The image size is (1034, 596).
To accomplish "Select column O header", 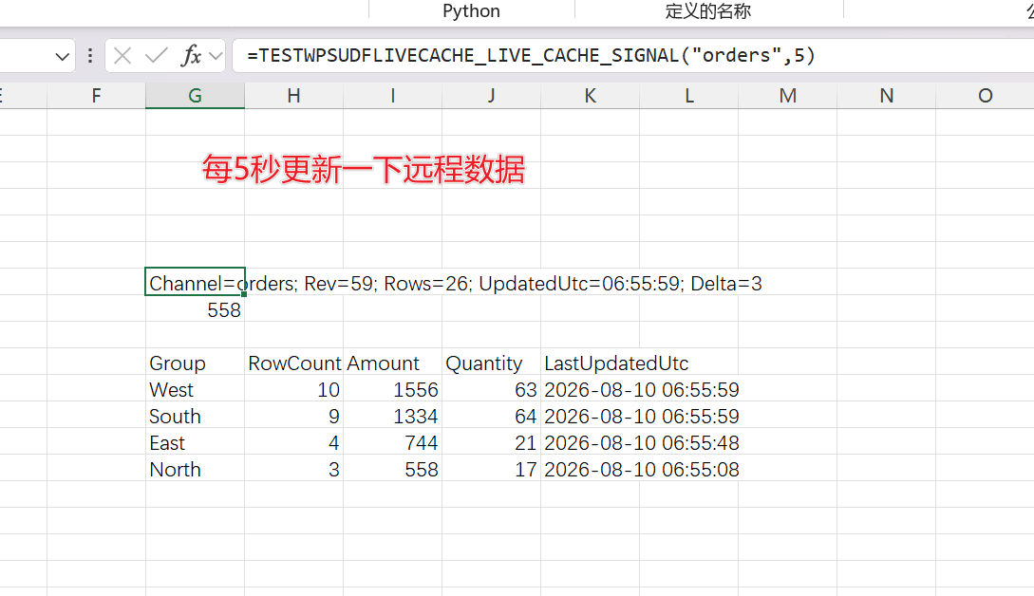I will (986, 96).
